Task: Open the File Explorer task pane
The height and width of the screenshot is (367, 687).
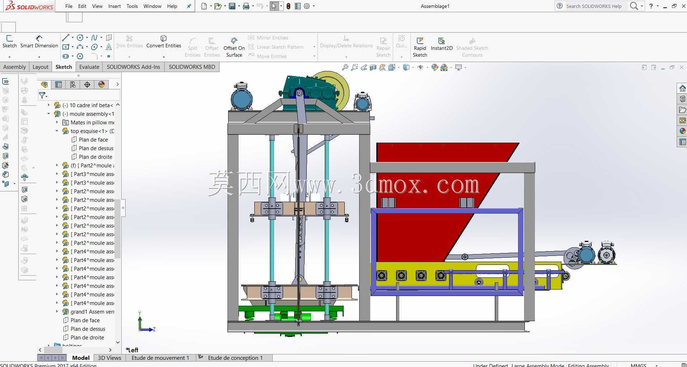Action: click(x=682, y=110)
